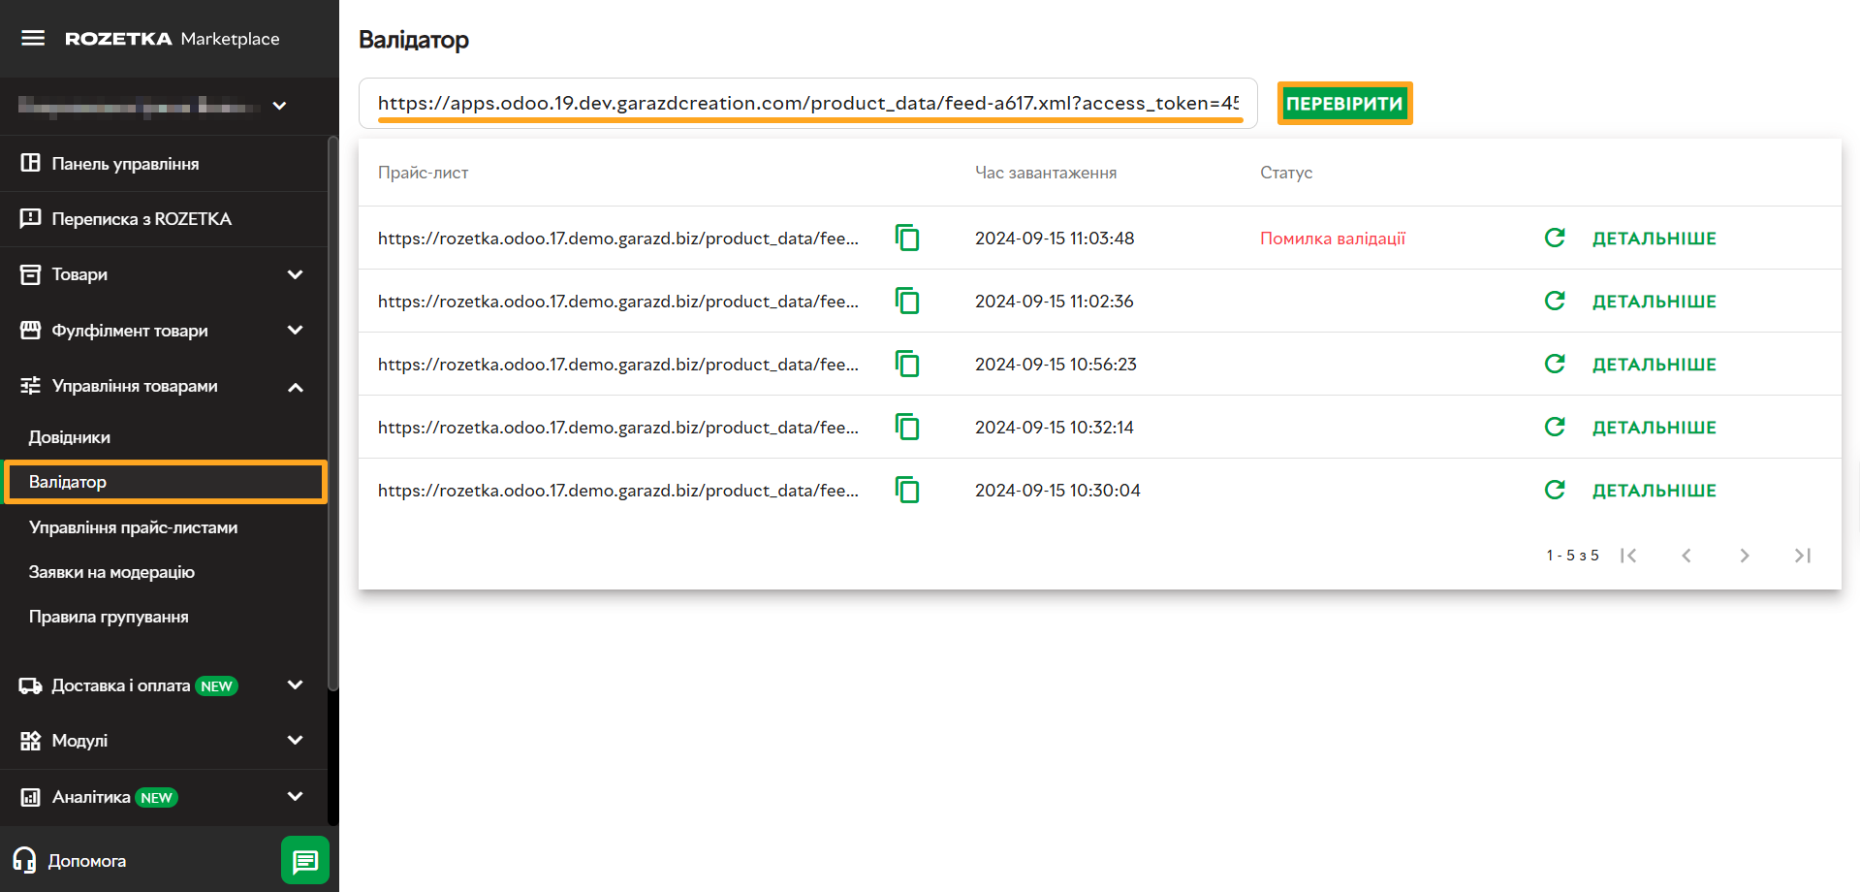Click the price-list URL input field

coord(808,104)
